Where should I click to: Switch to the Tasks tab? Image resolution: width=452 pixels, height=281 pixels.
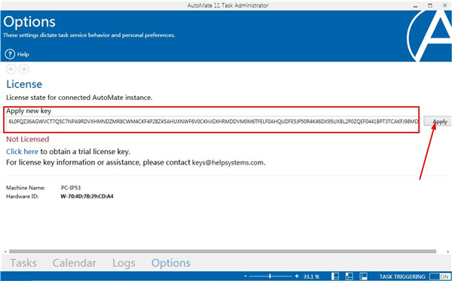tap(23, 263)
